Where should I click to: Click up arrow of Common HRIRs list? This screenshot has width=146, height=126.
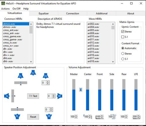coord(31,24)
